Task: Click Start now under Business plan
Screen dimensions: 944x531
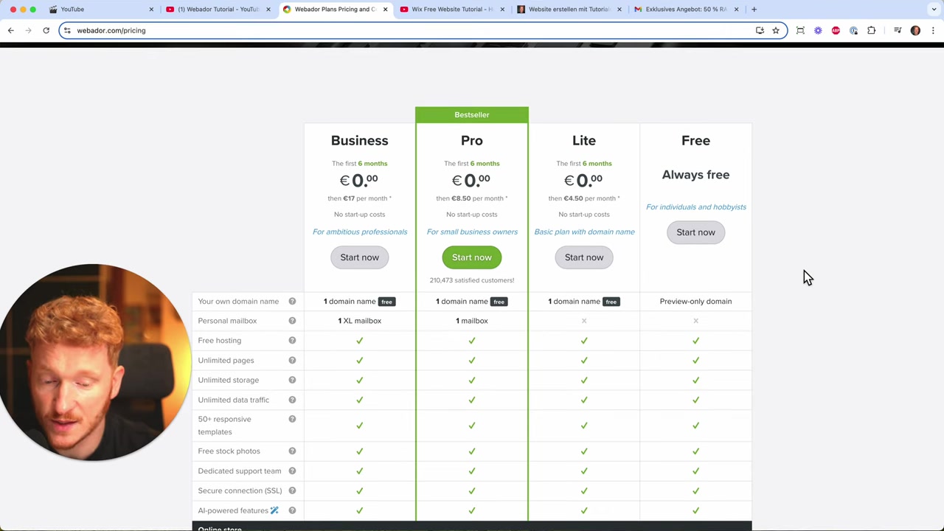Action: coord(359,257)
